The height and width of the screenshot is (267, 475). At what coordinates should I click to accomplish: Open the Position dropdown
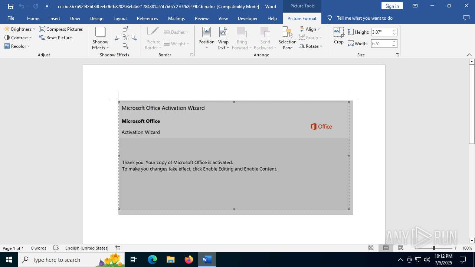(x=206, y=38)
